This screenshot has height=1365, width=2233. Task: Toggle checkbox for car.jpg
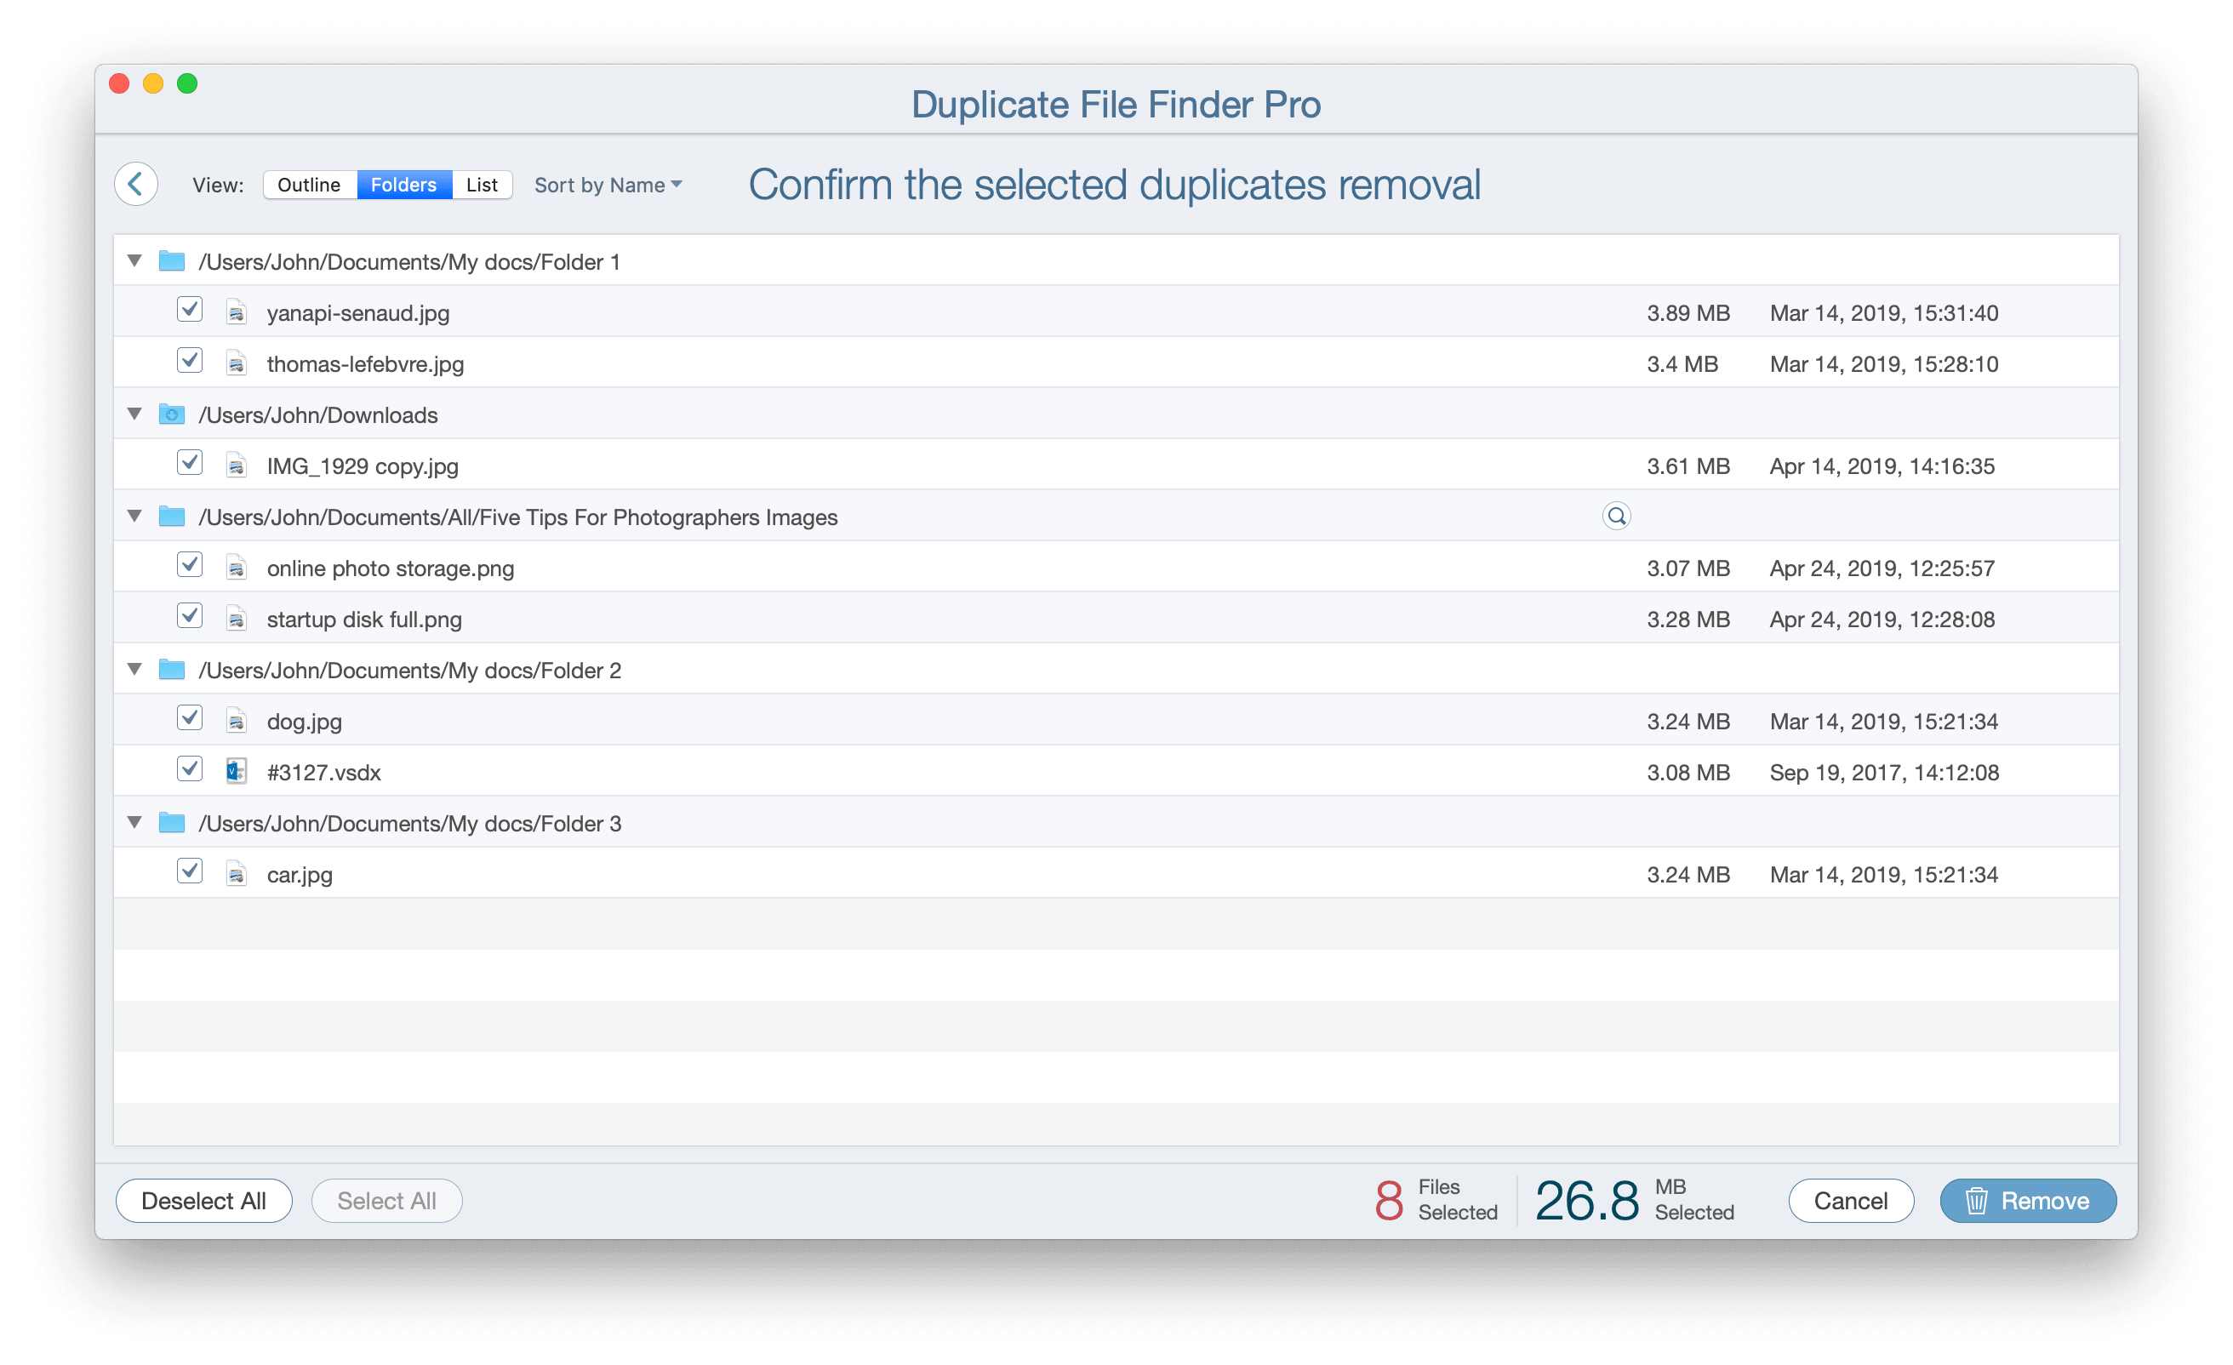click(190, 874)
